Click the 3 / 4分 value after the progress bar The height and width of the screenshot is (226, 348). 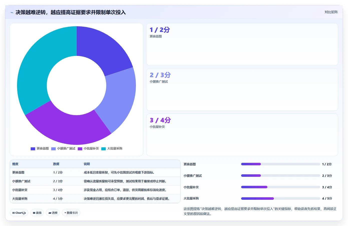[x=327, y=187]
